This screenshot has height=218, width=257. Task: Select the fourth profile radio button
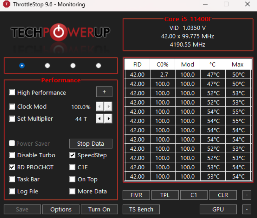click(x=99, y=65)
